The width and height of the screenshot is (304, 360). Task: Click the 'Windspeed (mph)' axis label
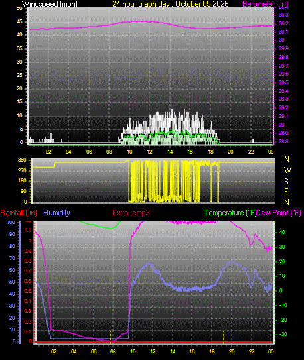tap(50, 4)
